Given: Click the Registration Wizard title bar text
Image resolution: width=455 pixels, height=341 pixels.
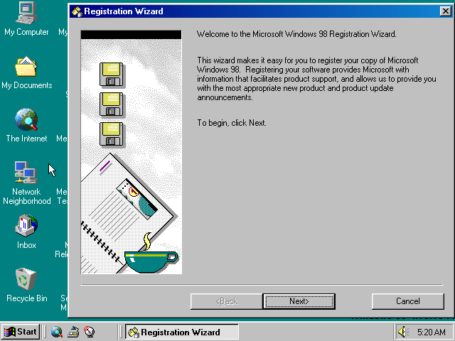Looking at the screenshot, I should tap(123, 11).
